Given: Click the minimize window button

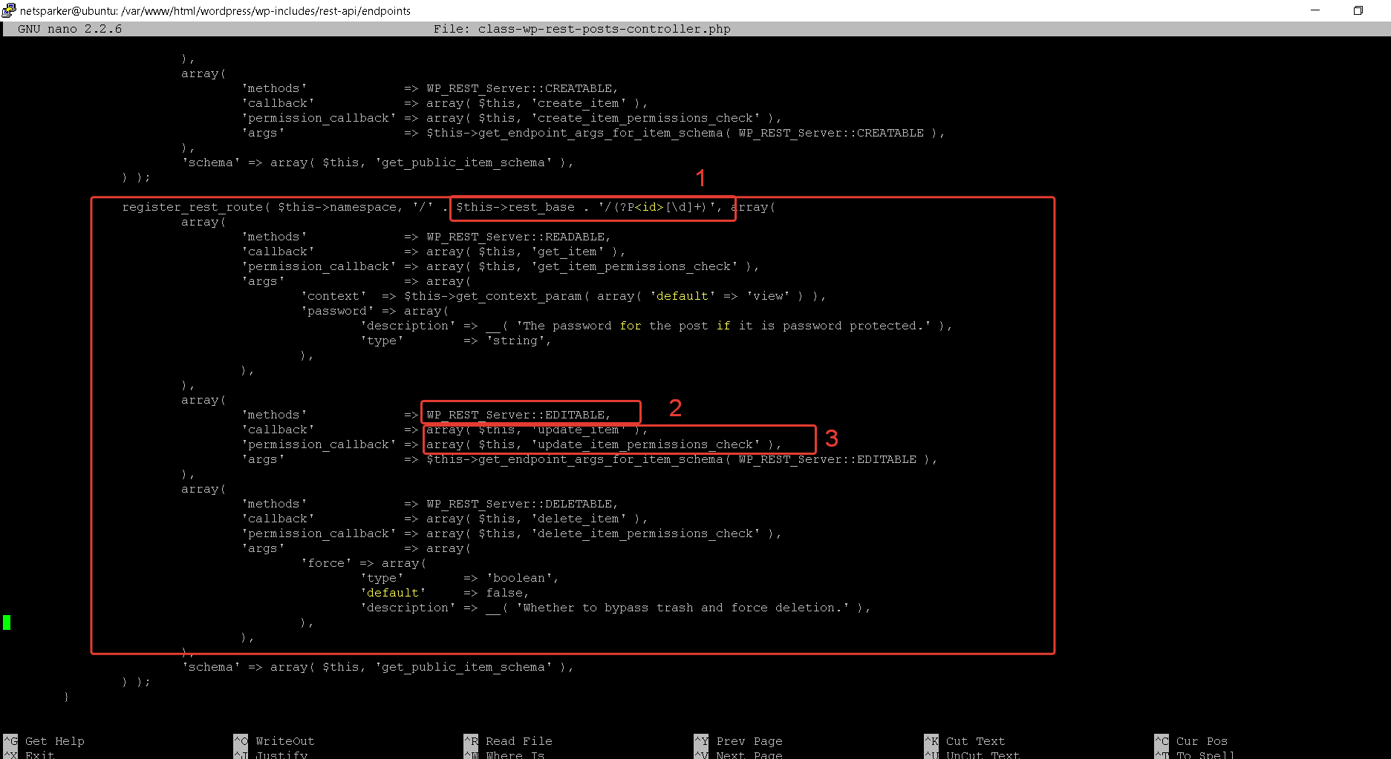Looking at the screenshot, I should (x=1315, y=10).
